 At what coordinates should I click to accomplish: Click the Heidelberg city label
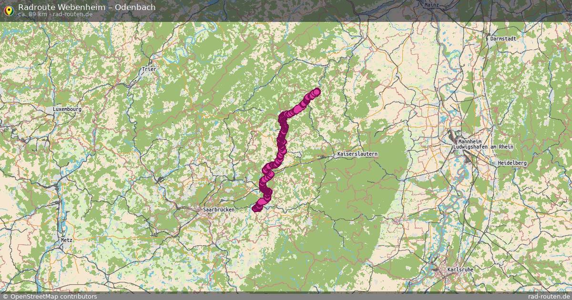coord(512,163)
